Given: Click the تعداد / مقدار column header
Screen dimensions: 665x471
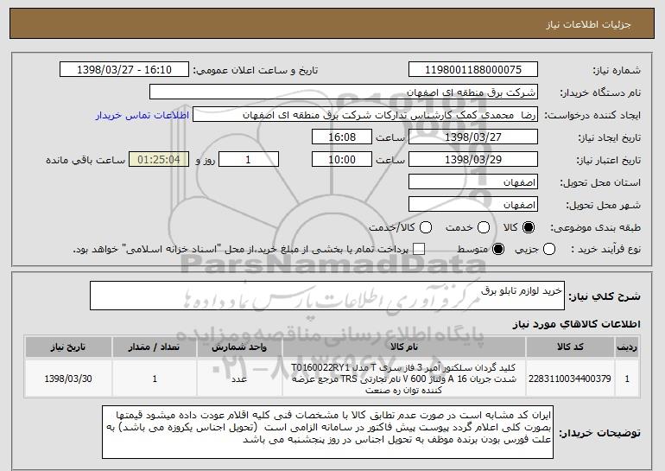Looking at the screenshot, I should (155, 347).
